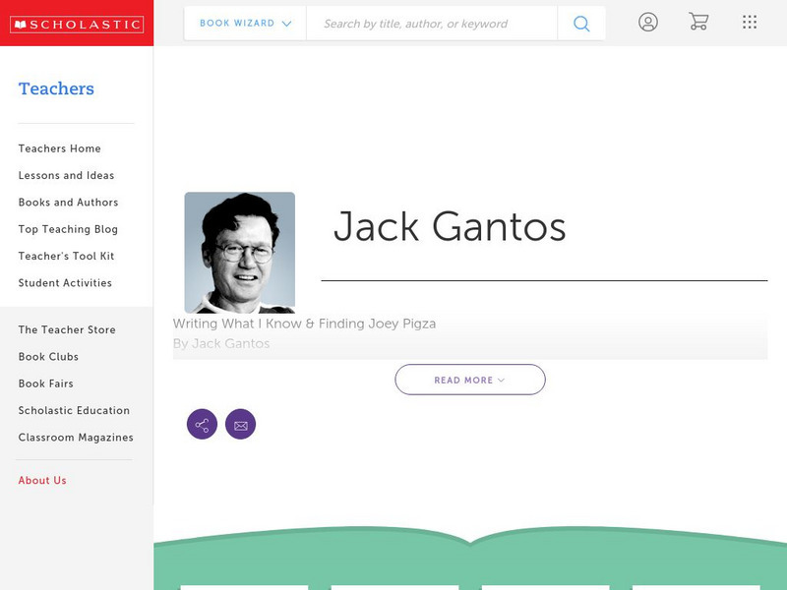View the shopping cart
Screen dimensions: 787x590
click(x=698, y=22)
